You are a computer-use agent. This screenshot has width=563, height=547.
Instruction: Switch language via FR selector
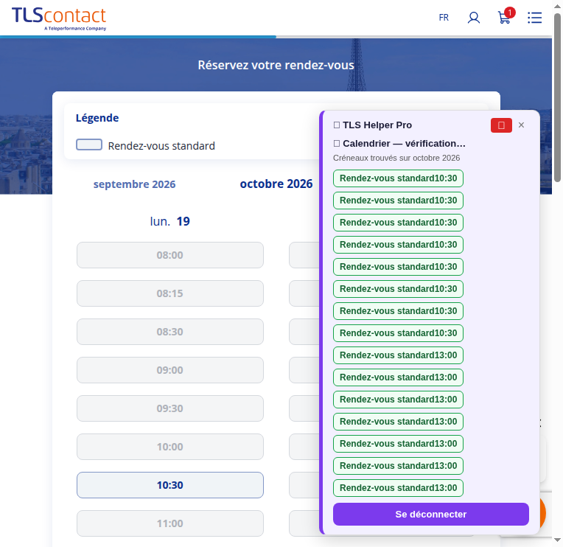(x=444, y=17)
